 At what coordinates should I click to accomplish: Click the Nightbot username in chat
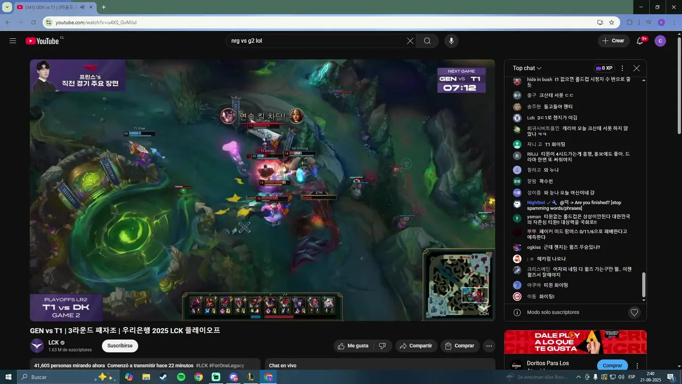(x=536, y=203)
